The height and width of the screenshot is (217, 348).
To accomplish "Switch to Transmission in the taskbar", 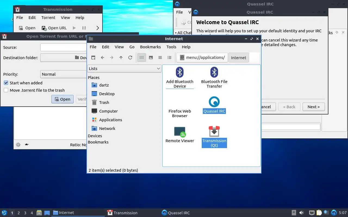I will (133, 213).
